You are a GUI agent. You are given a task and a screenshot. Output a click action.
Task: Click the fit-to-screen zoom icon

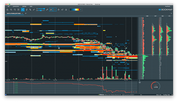point(19,10)
